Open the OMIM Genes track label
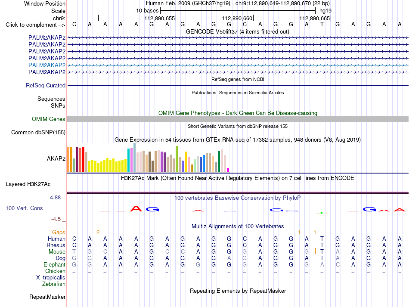This screenshot has width=409, height=307. click(49, 119)
